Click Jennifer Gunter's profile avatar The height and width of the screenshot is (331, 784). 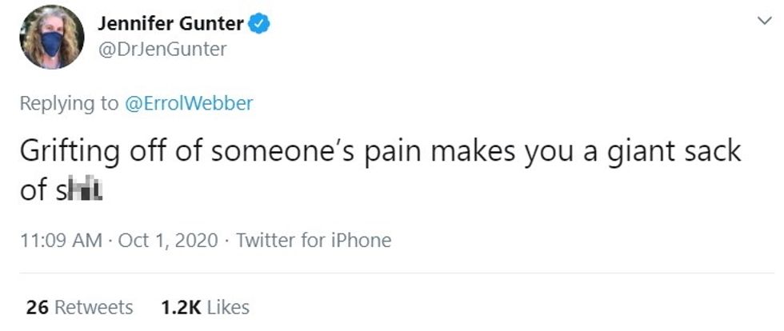[x=51, y=37]
